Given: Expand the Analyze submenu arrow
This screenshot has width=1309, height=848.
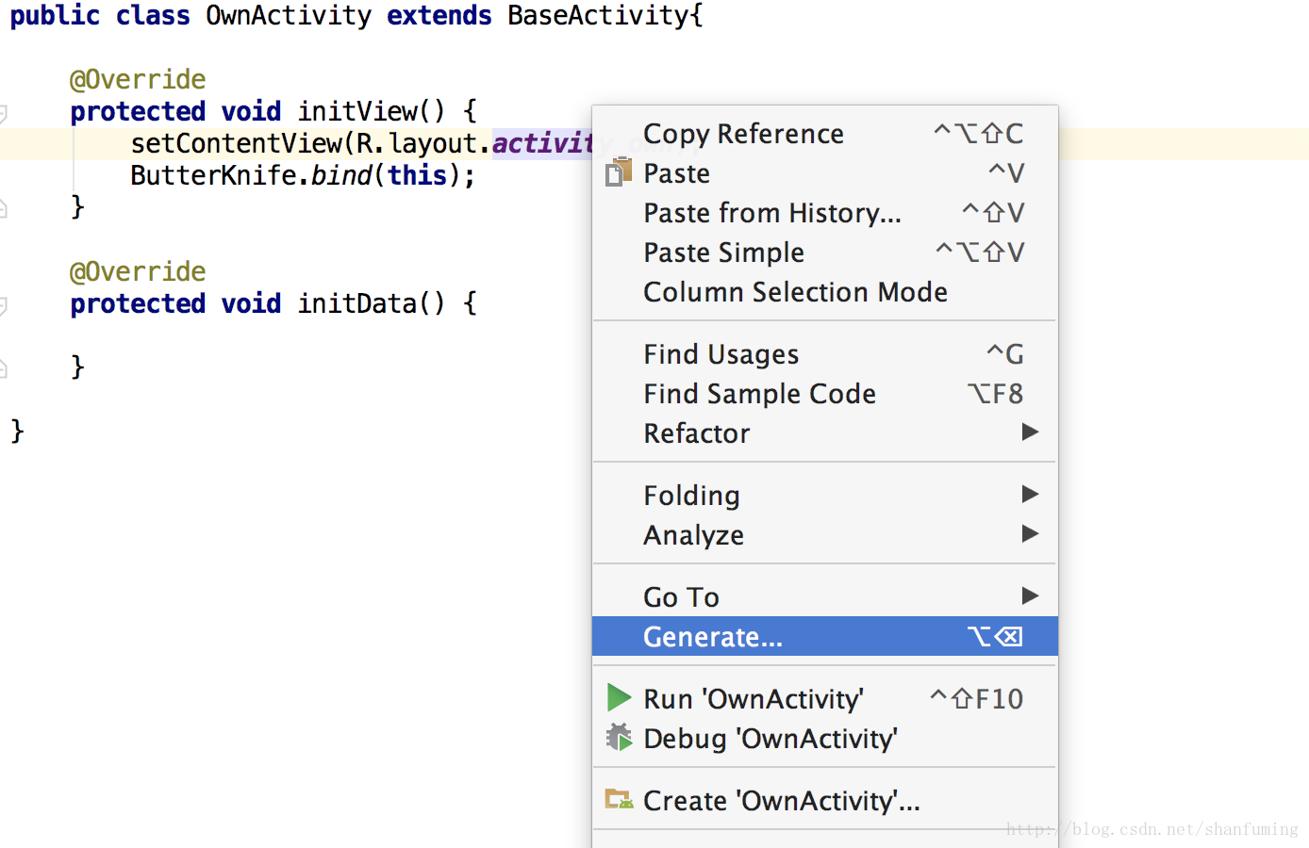Looking at the screenshot, I should [1030, 534].
